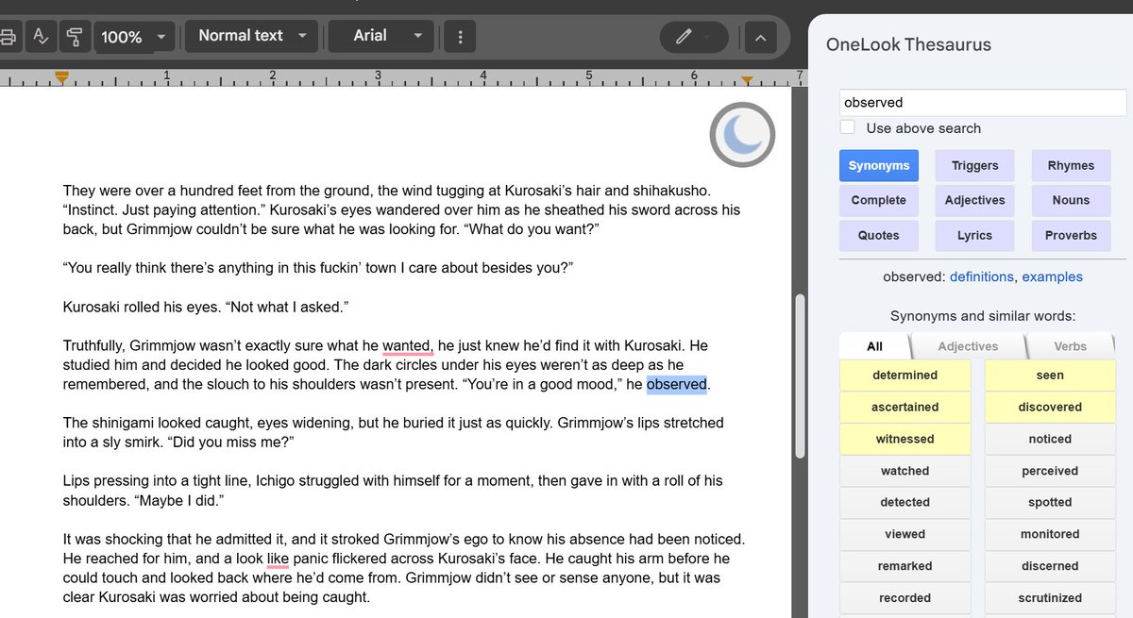Screen dimensions: 1133x618
Task: Select the Synonyms button
Action: click(x=879, y=166)
